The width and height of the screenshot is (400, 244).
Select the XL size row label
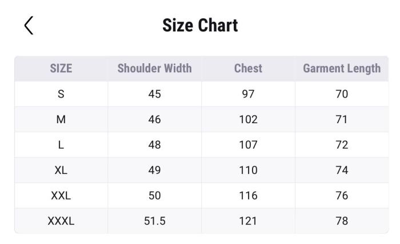(61, 170)
